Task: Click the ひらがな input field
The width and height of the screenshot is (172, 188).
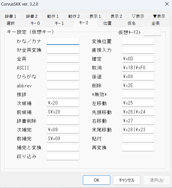Action: [x=63, y=76]
